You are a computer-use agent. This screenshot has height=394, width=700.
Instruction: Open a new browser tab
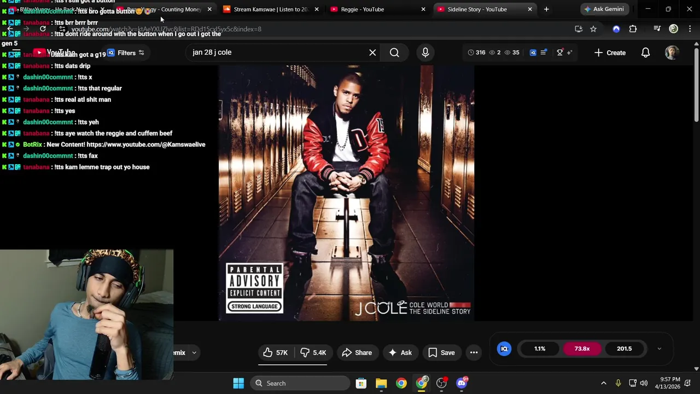pyautogui.click(x=546, y=9)
